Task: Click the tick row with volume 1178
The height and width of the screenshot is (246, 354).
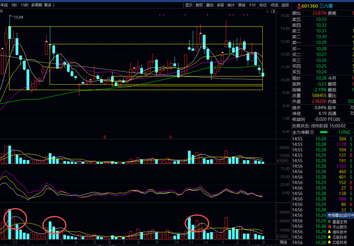Action: click(x=323, y=144)
